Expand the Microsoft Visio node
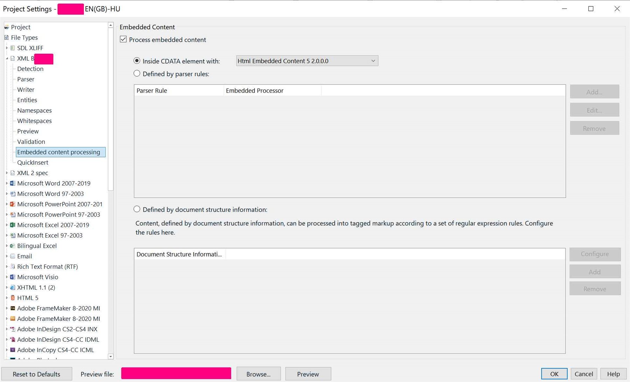 click(x=7, y=277)
